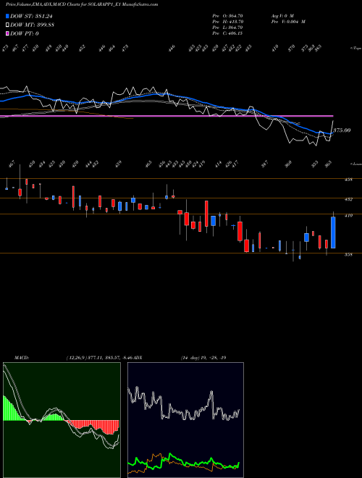Click the 432 level label

click(x=348, y=199)
